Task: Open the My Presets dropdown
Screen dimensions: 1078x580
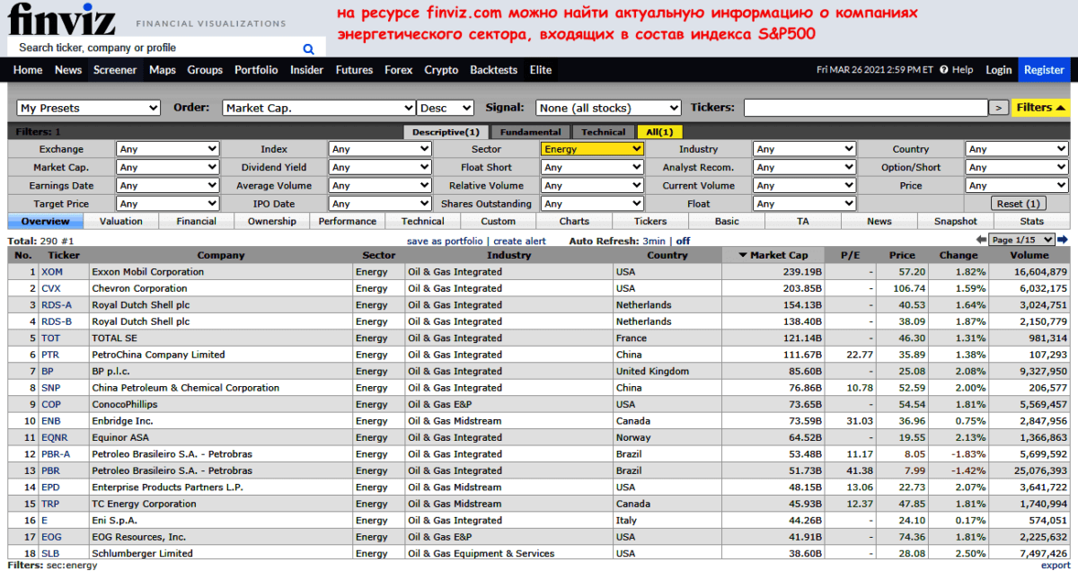Action: [88, 108]
